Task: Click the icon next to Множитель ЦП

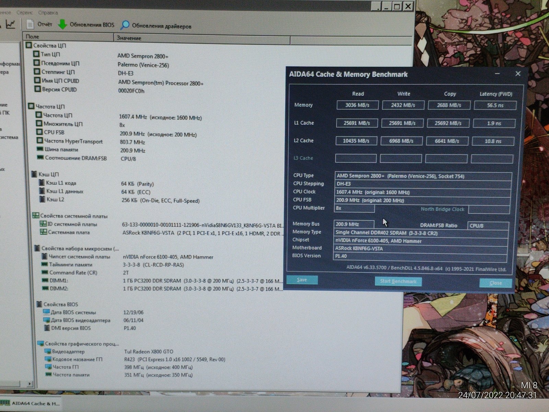Action: tap(39, 124)
